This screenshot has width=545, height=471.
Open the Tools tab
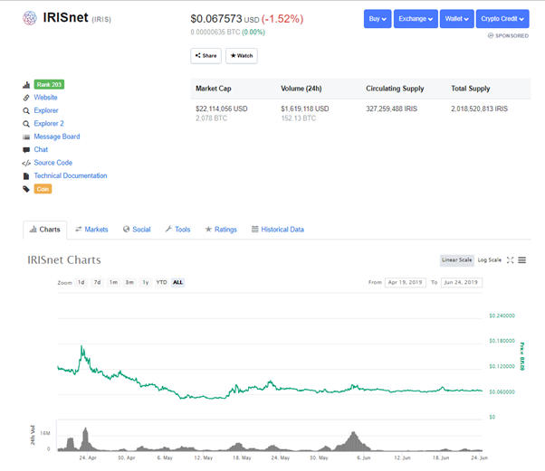pyautogui.click(x=177, y=230)
